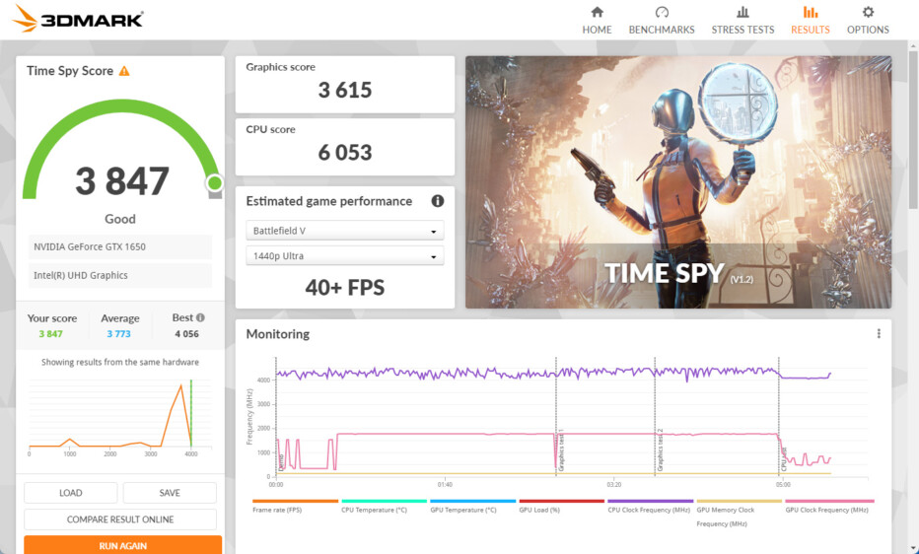
Task: Click the Best score 4 056
Action: click(186, 334)
